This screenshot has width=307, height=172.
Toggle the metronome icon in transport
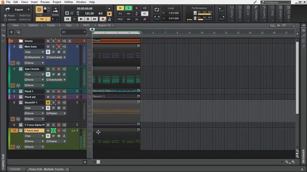(109, 19)
